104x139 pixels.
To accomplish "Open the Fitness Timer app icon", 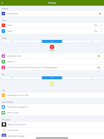I will [x=4, y=130].
